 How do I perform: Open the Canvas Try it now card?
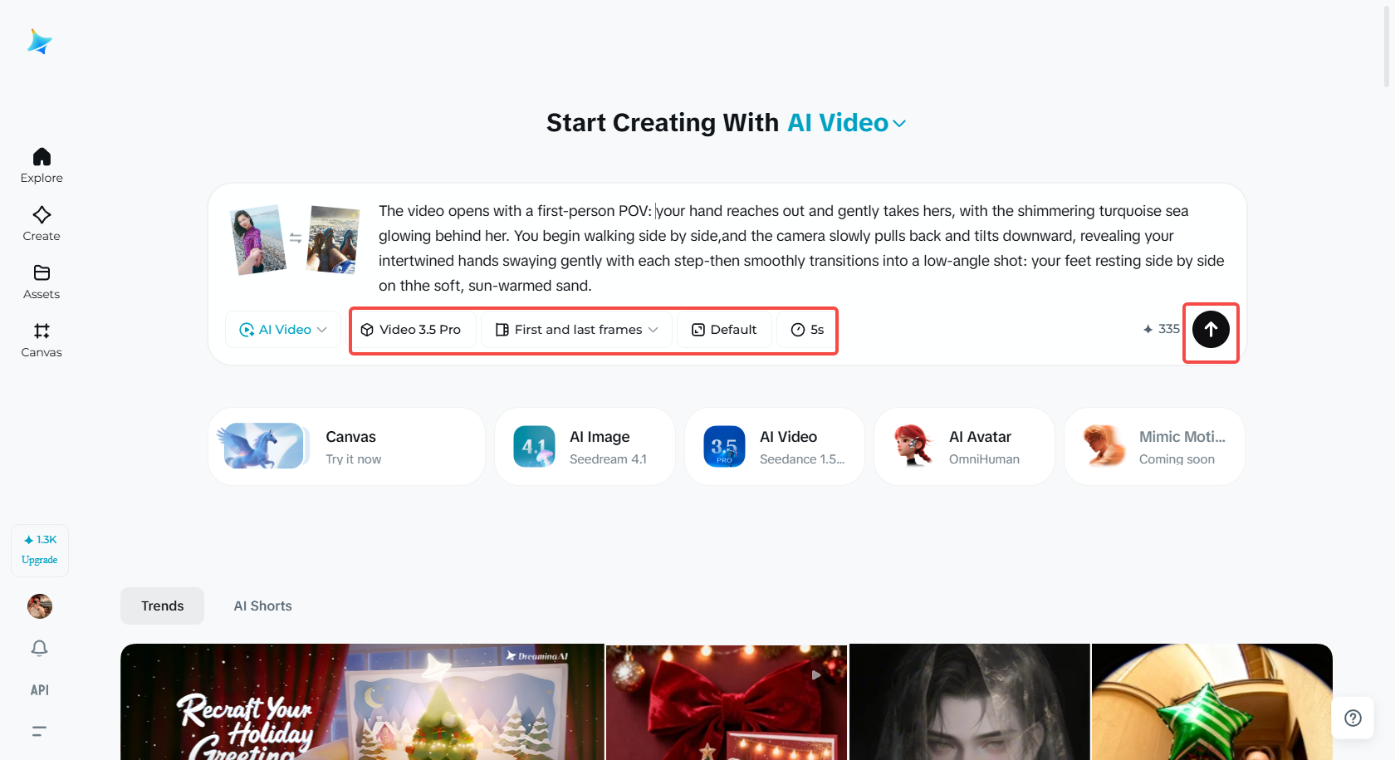[347, 447]
